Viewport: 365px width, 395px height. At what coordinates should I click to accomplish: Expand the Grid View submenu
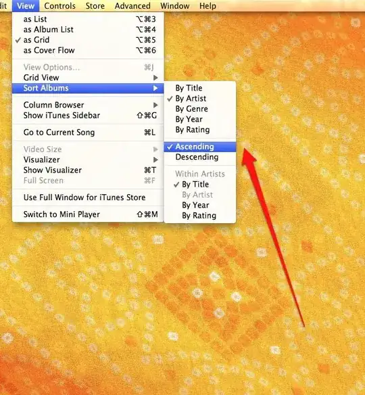[x=88, y=78]
